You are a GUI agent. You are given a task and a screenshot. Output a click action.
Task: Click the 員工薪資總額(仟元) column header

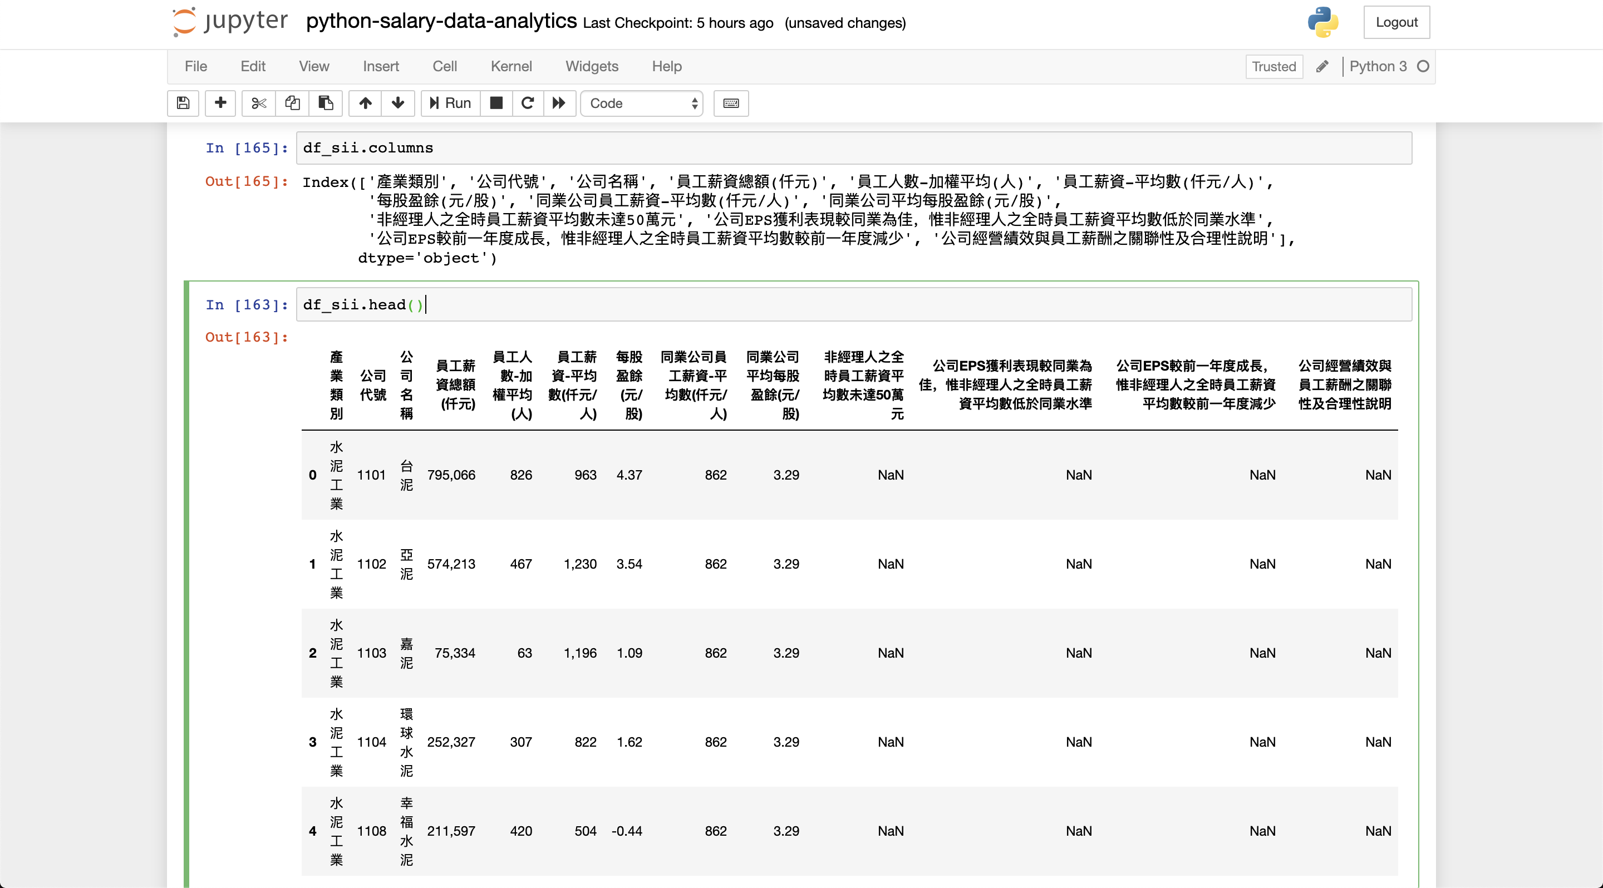455,385
